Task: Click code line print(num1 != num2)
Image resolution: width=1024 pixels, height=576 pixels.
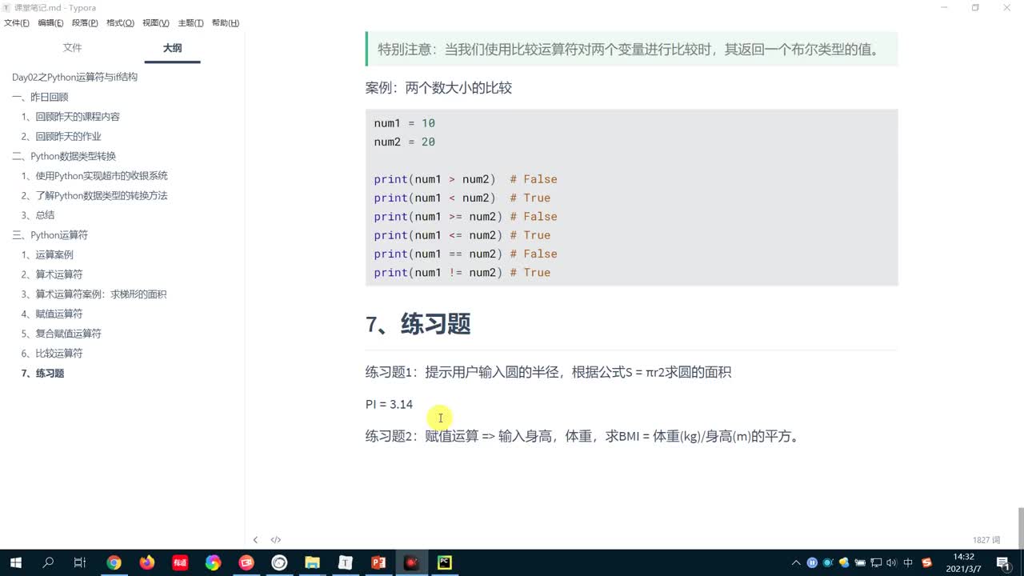Action: coord(462,273)
